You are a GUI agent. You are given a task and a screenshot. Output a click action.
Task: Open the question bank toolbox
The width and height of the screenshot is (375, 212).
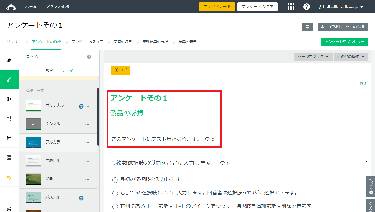tap(9, 138)
